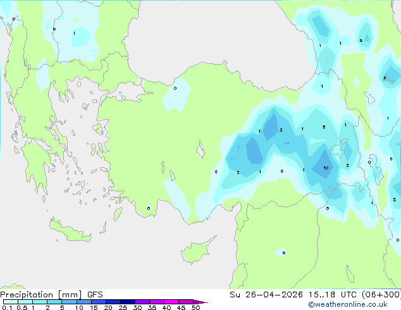Open the weatheronline.co.uk copyright link
401x310 pixels.
pos(347,304)
